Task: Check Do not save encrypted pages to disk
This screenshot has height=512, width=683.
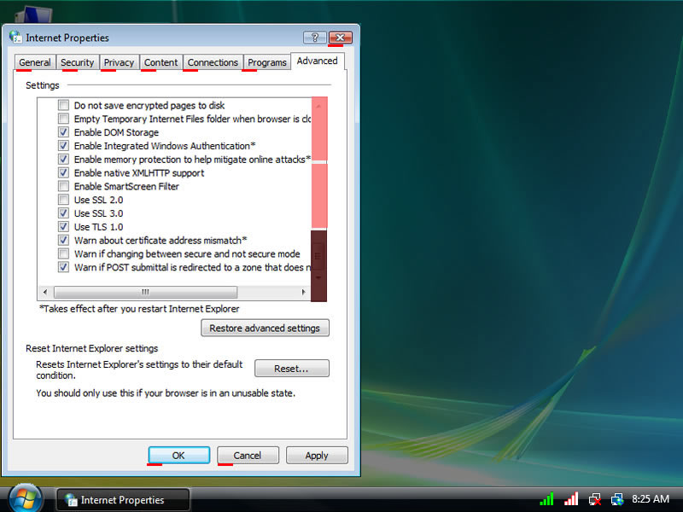Action: coord(63,106)
